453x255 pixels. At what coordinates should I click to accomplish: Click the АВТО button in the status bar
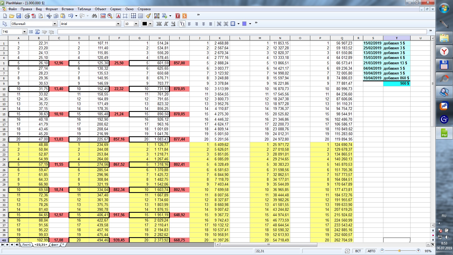371,251
